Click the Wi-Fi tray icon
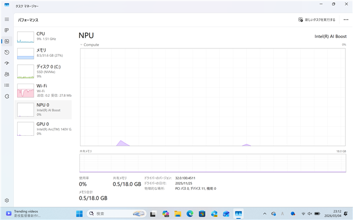Viewport: 353px width, 220px height. point(303,214)
